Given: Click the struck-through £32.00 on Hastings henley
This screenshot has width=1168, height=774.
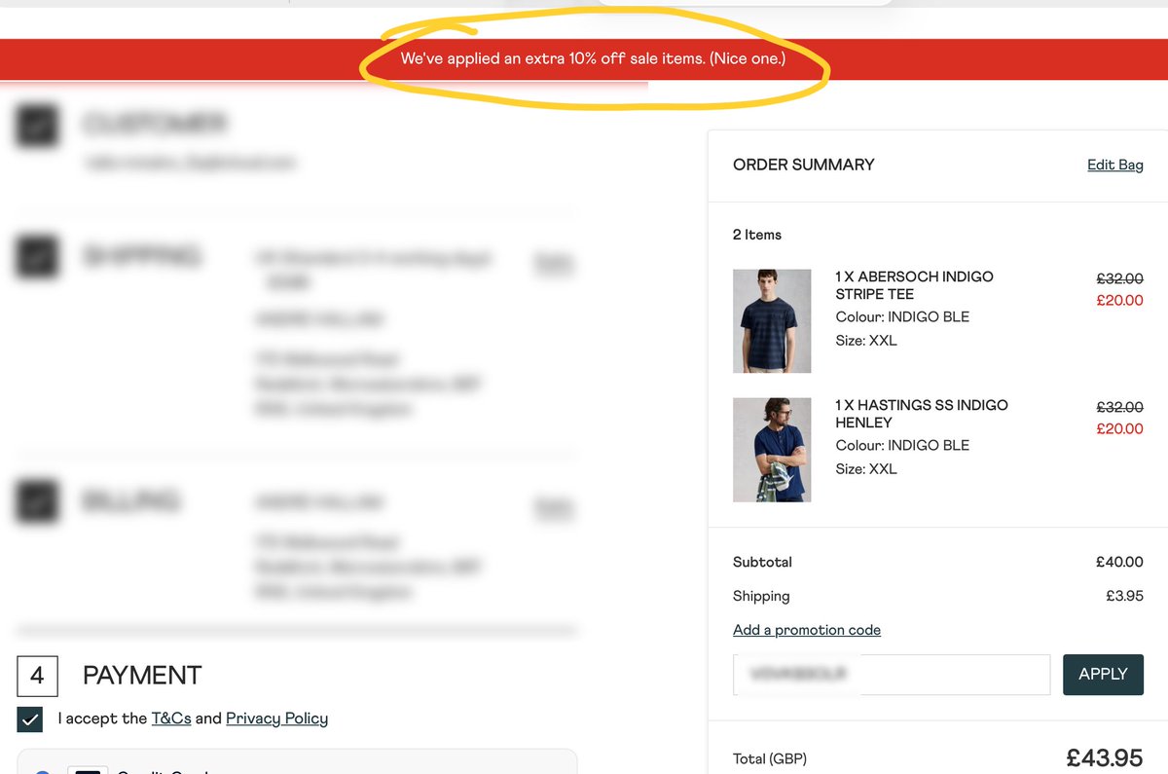Looking at the screenshot, I should coord(1119,406).
